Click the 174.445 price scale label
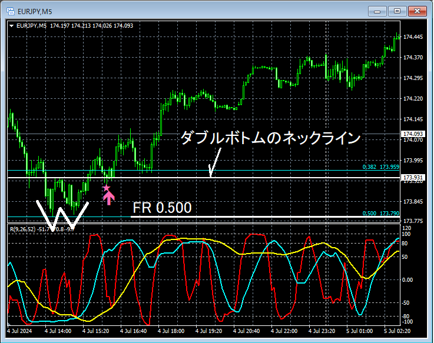434x343 pixels. (413, 37)
